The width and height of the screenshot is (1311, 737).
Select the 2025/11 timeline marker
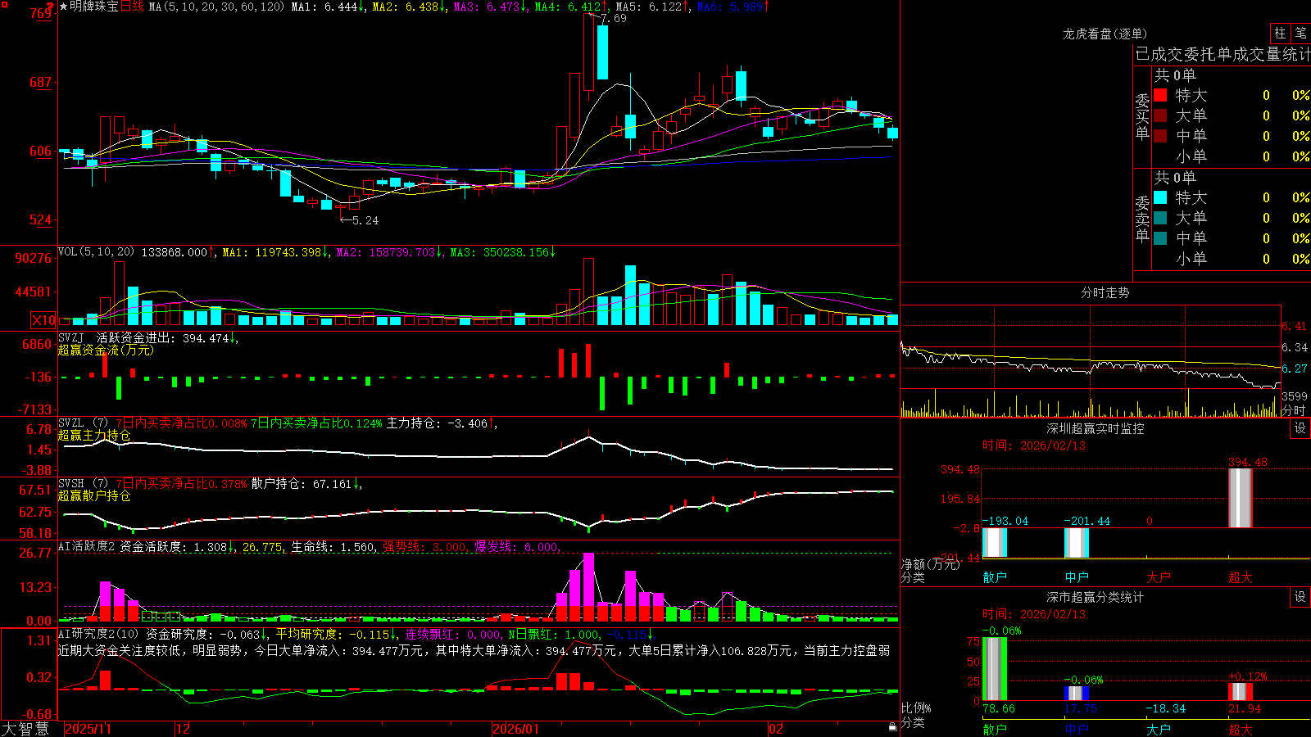[x=88, y=729]
